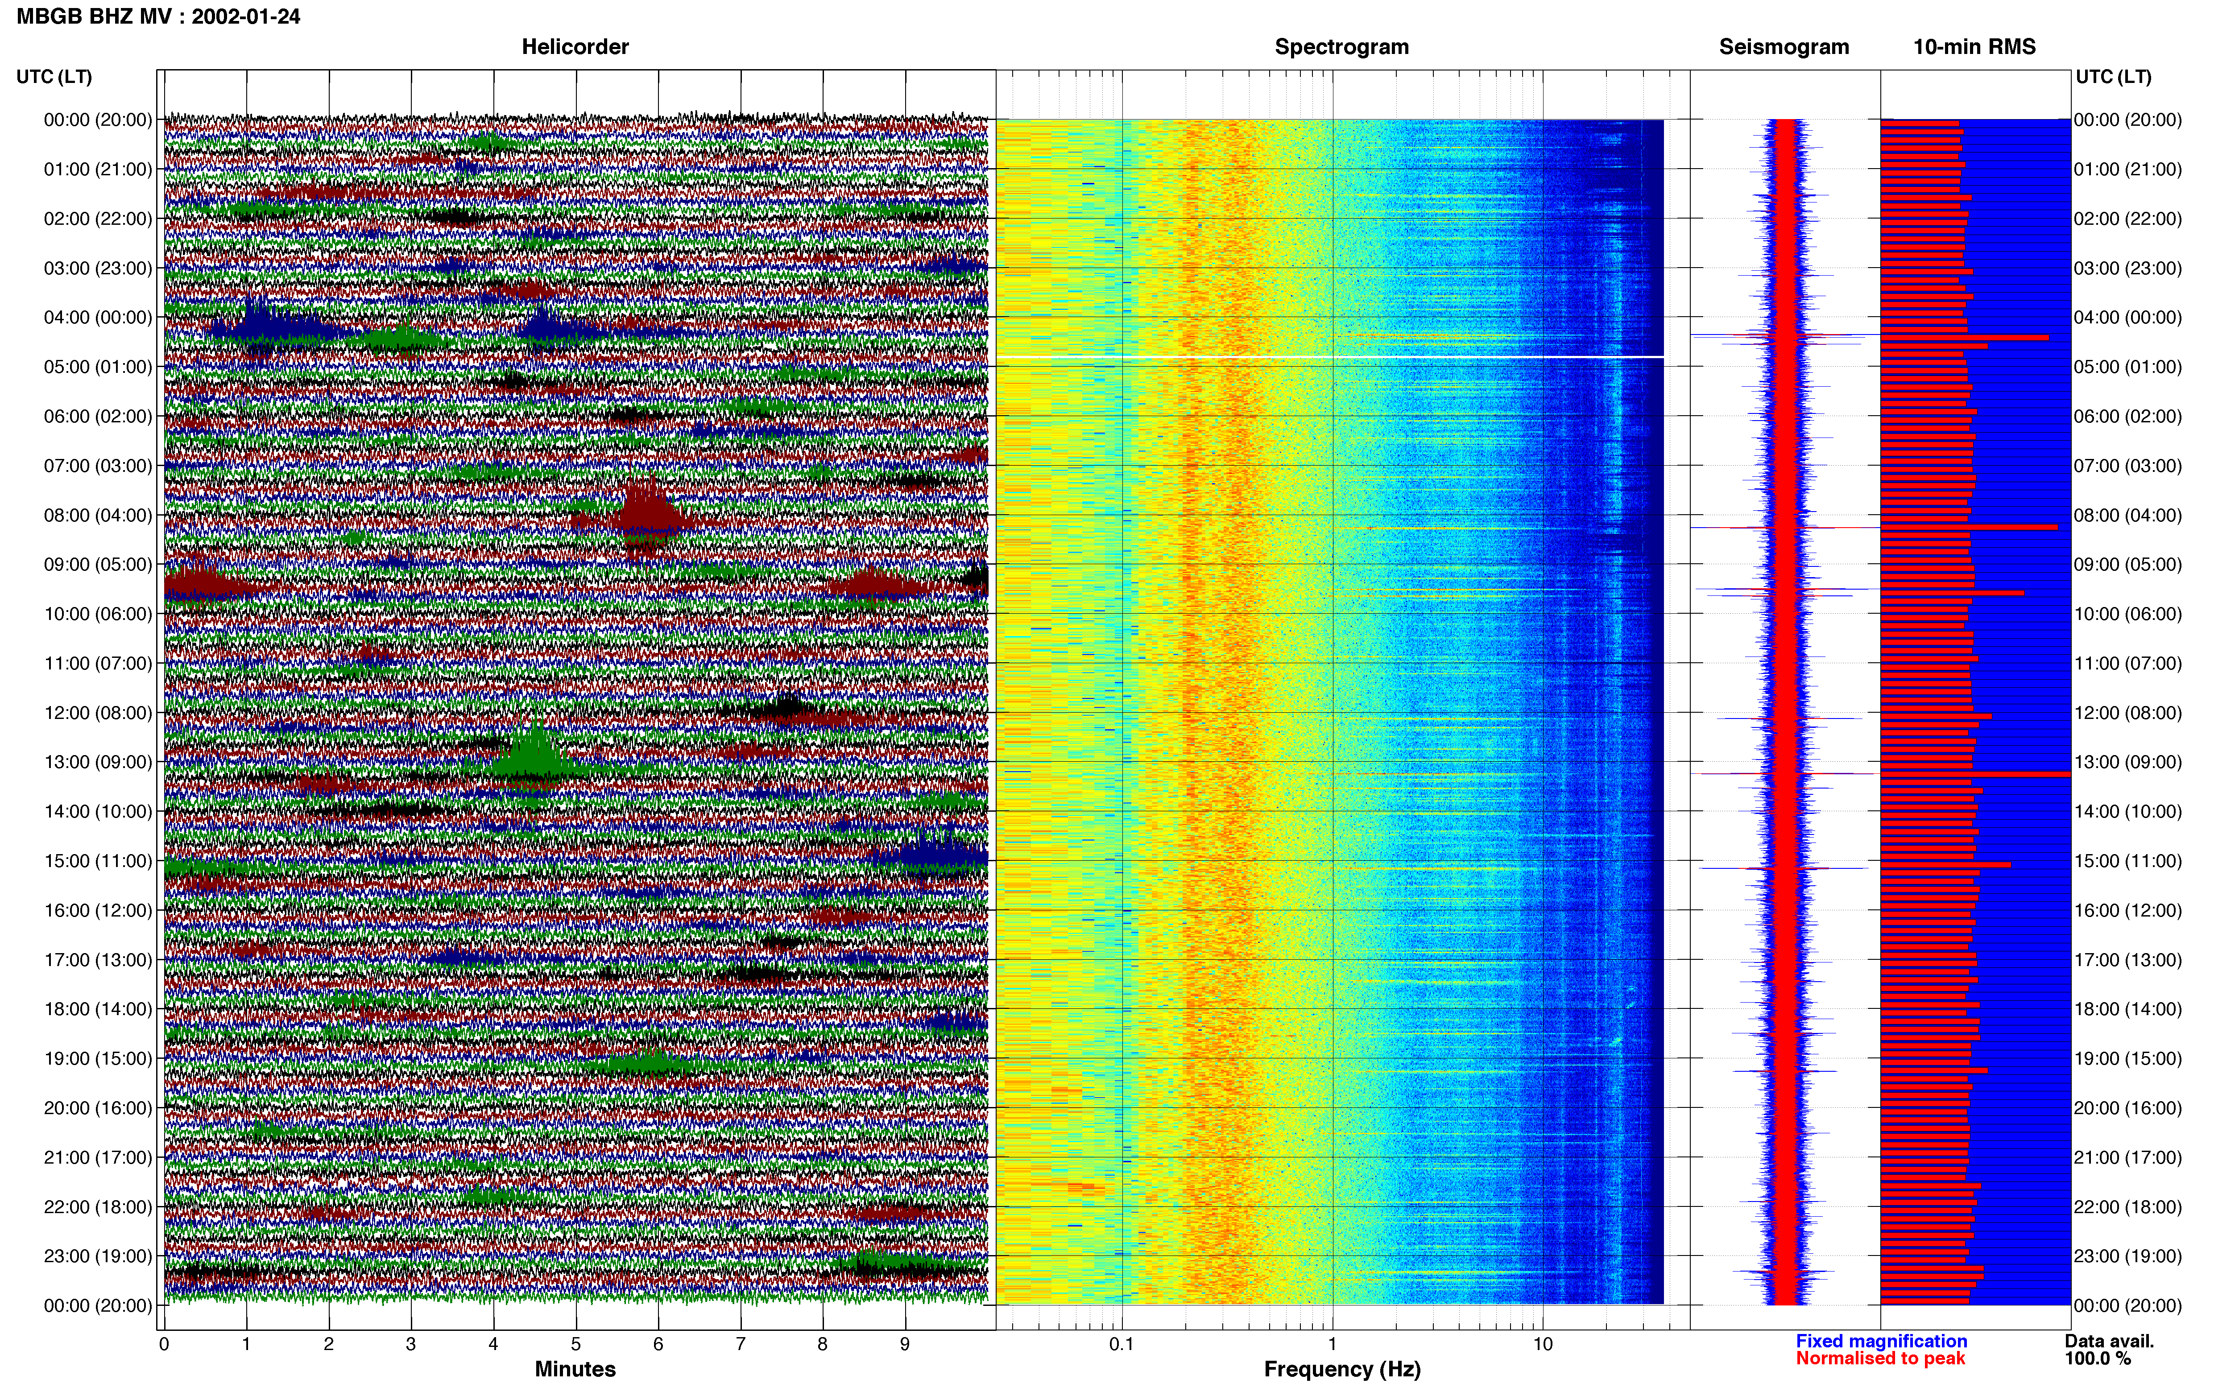Click left axis time label 15:00 (11:00)
This screenshot has width=2239, height=1400.
[97, 861]
